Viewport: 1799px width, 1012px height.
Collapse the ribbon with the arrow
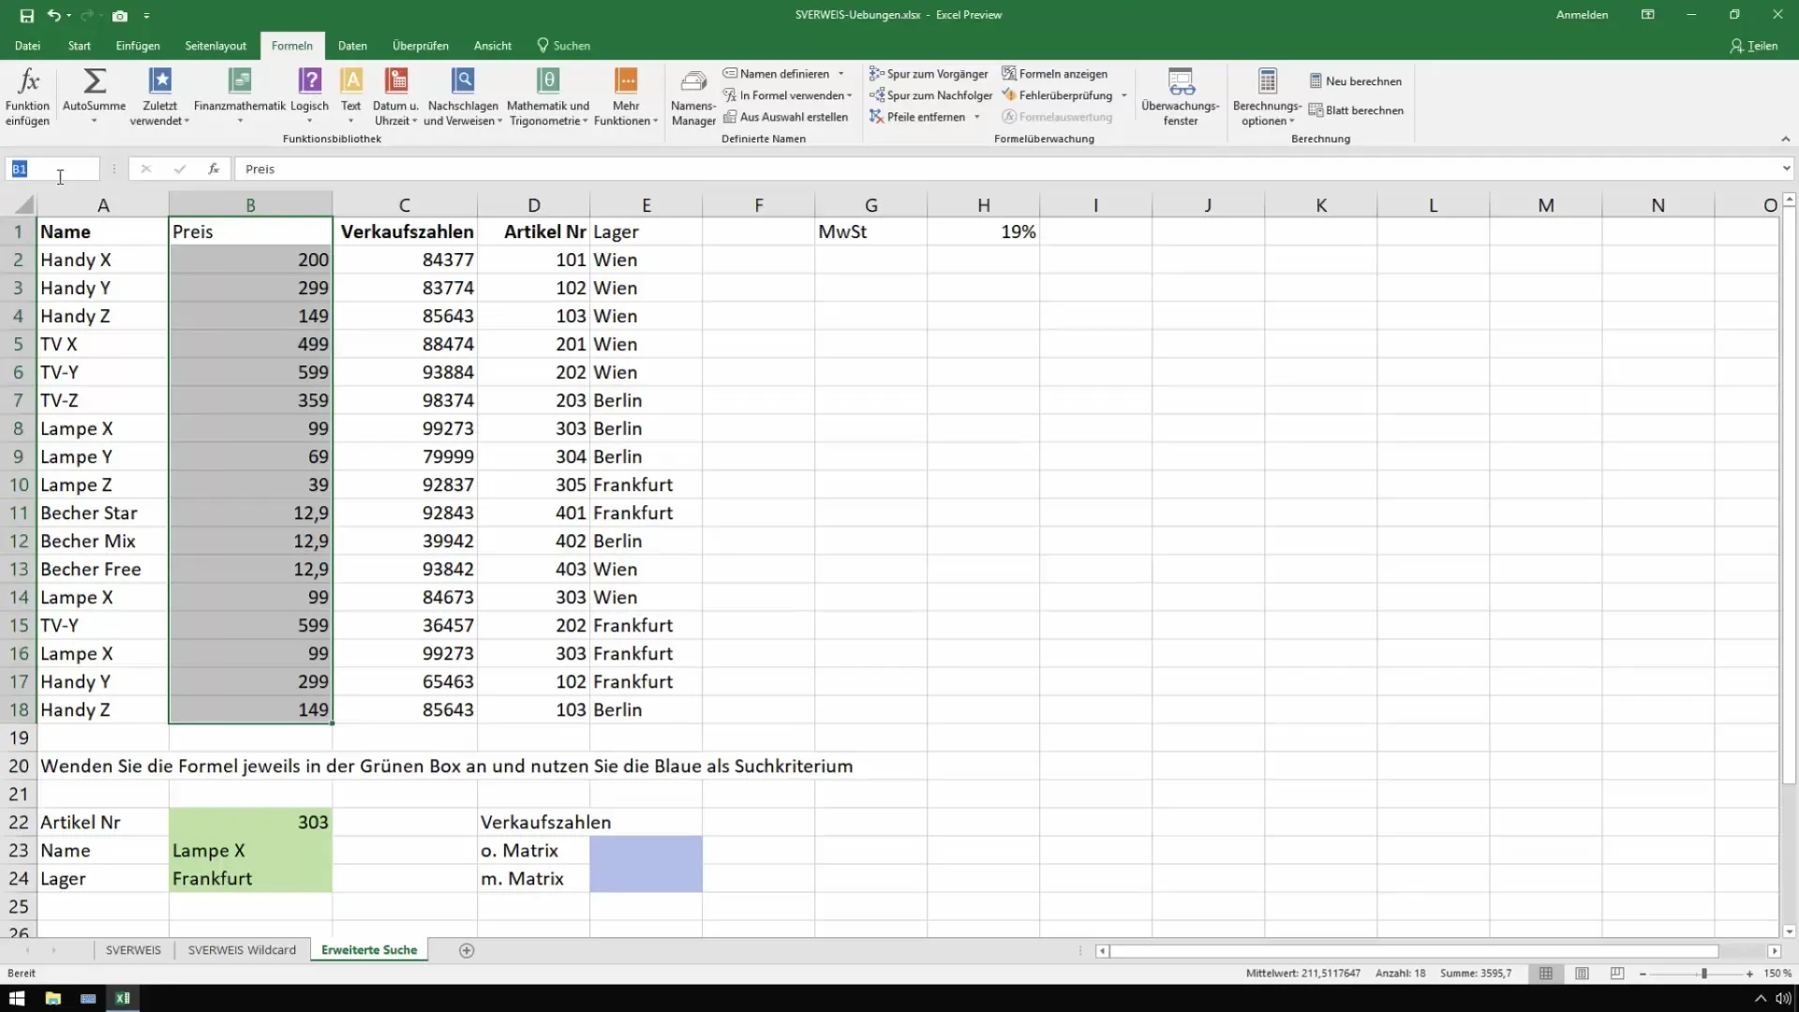[x=1785, y=139]
